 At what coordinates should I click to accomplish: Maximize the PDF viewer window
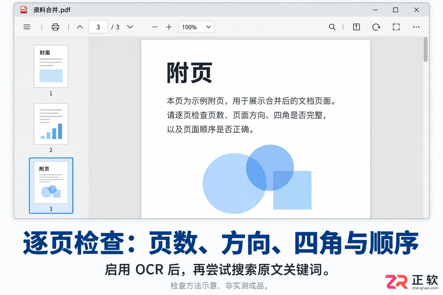click(x=396, y=10)
